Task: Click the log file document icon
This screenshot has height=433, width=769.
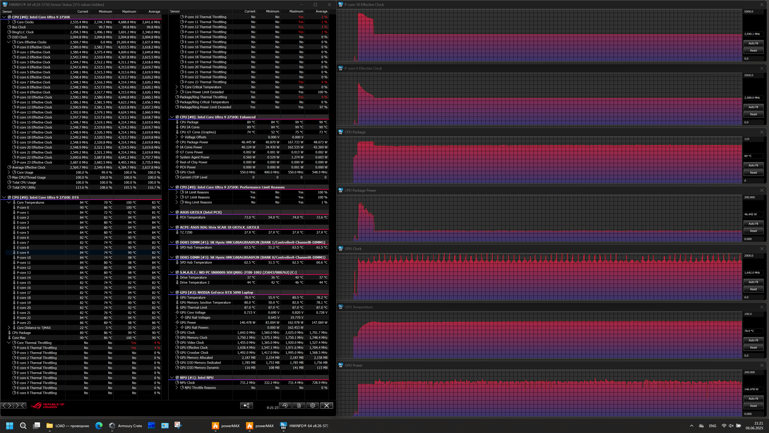Action: coord(299,406)
